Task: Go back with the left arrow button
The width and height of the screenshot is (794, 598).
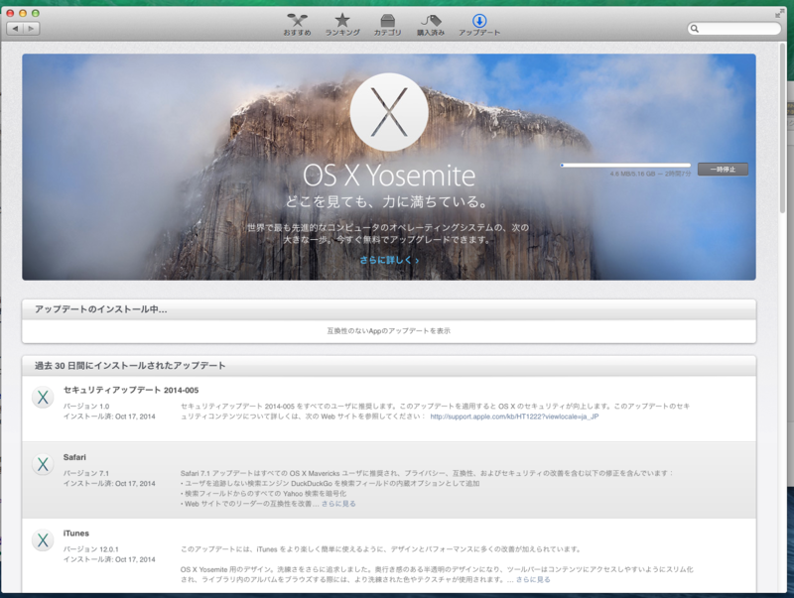Action: (x=15, y=29)
